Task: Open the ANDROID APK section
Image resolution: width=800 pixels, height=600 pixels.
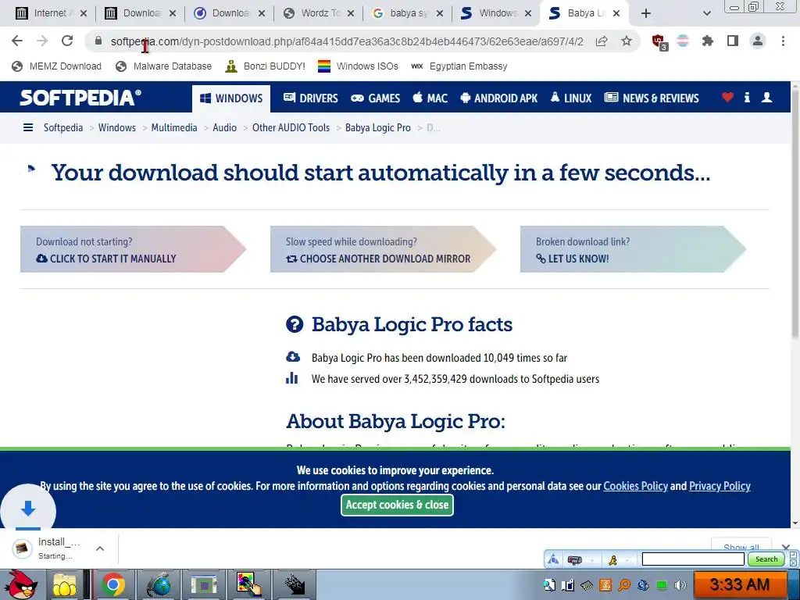Action: click(x=499, y=98)
